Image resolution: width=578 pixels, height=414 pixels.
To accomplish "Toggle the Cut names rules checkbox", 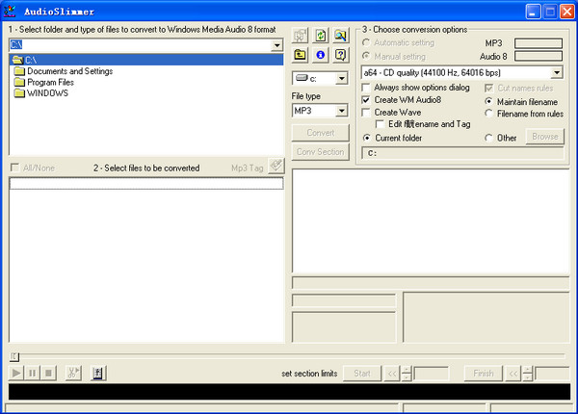I will 488,88.
